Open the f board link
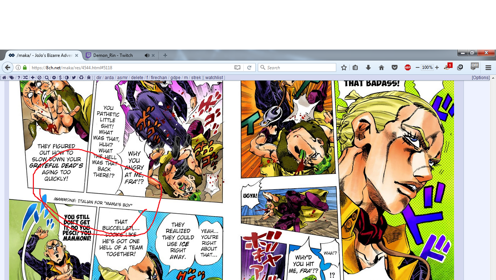The image size is (496, 280). click(147, 78)
